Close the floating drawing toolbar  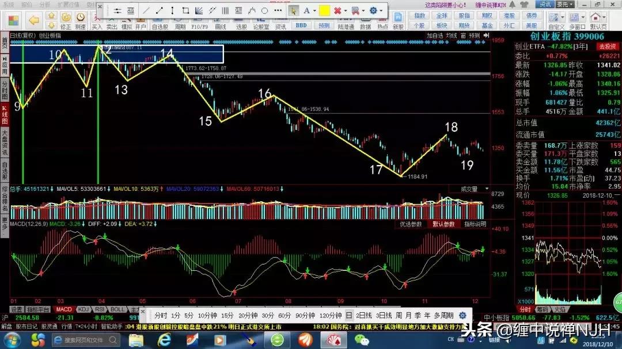tap(100, 6)
